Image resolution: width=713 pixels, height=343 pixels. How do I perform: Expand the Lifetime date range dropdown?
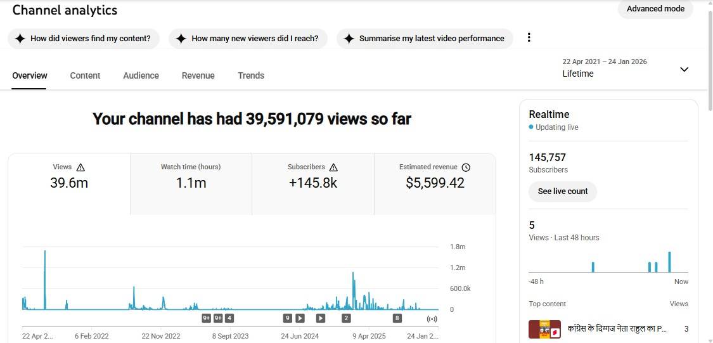tap(684, 69)
